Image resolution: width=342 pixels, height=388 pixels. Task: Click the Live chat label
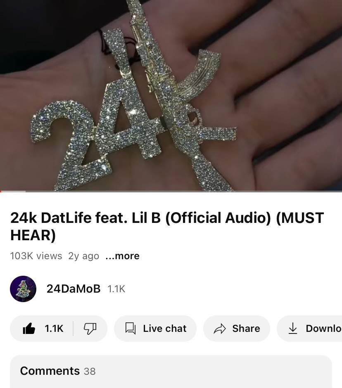click(165, 329)
